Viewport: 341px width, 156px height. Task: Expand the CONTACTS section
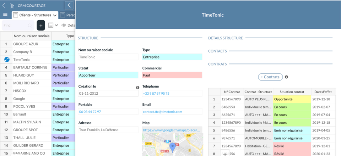217,51
